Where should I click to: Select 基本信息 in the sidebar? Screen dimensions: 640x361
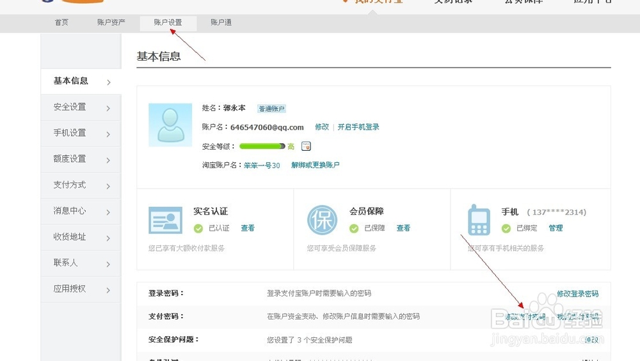81,81
